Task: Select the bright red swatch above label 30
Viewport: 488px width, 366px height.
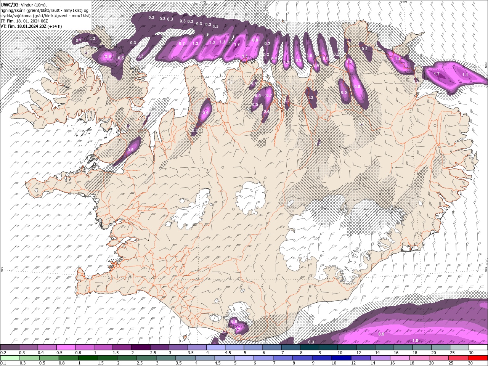Action: [478, 358]
